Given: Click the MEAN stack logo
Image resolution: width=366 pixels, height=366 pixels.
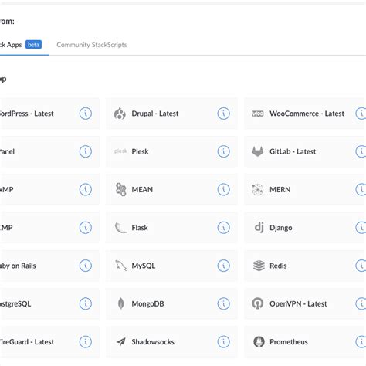Looking at the screenshot, I should [x=120, y=190].
